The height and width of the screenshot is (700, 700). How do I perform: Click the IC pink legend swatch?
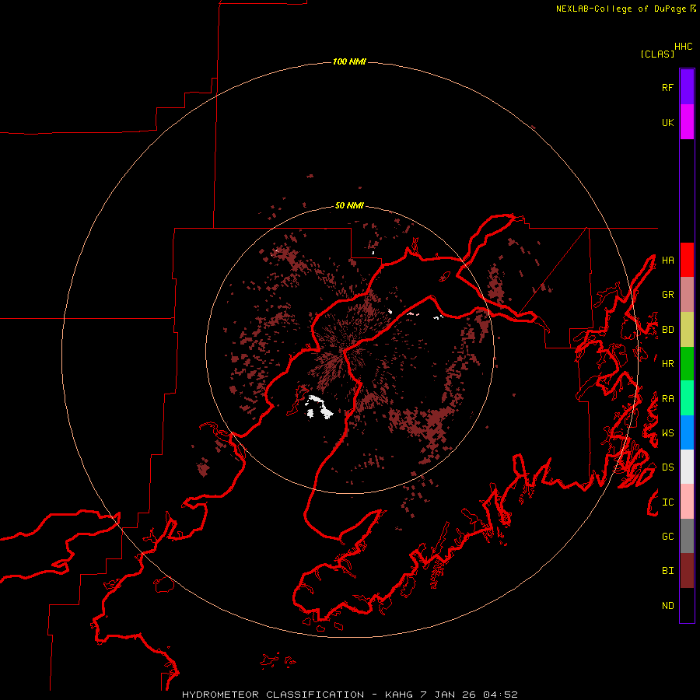[x=687, y=502]
